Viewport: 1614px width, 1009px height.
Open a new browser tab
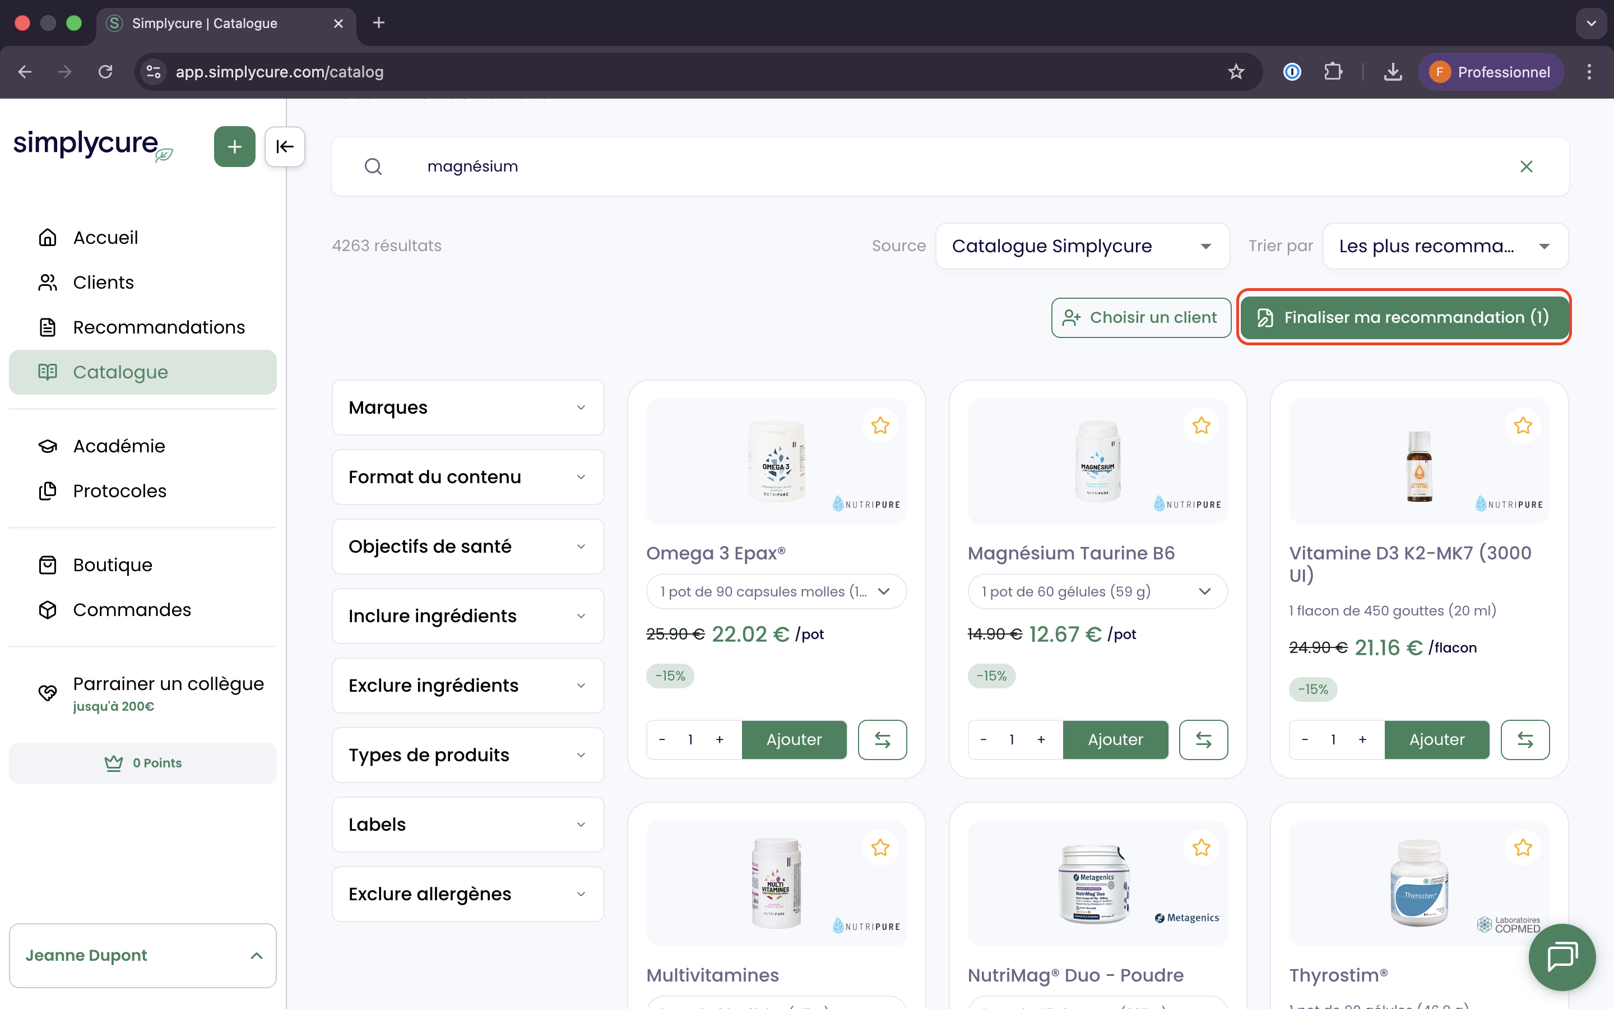click(x=379, y=22)
